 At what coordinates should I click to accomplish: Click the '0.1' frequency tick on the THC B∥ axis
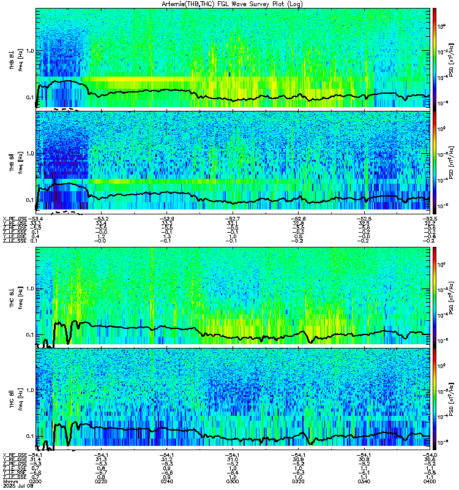pyautogui.click(x=29, y=436)
